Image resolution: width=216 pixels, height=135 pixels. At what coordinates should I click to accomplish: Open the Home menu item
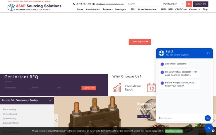tap(80, 9)
